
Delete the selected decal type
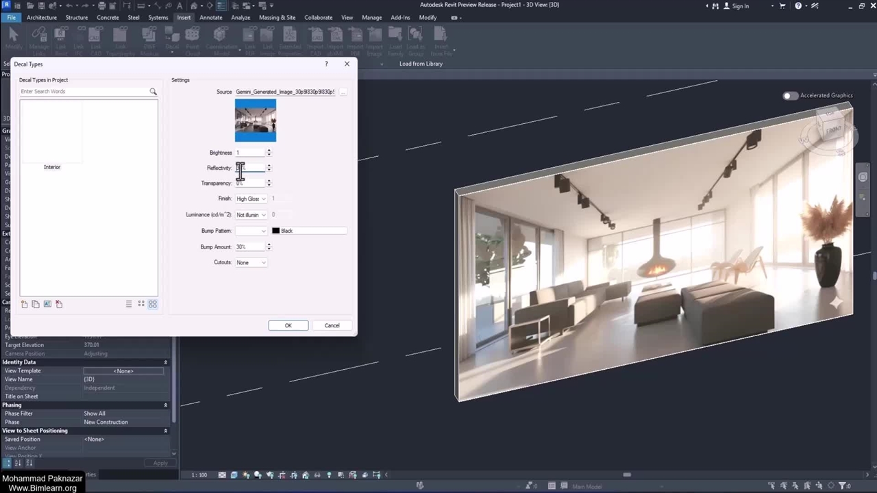coord(59,304)
